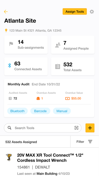Open the 14 Sub-assignments card
The height and width of the screenshot is (176, 99).
pyautogui.click(x=26, y=45)
